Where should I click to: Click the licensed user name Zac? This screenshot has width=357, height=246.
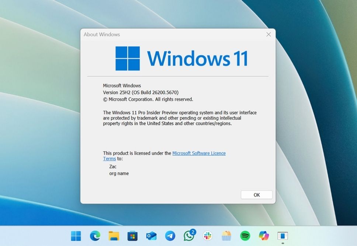113,167
